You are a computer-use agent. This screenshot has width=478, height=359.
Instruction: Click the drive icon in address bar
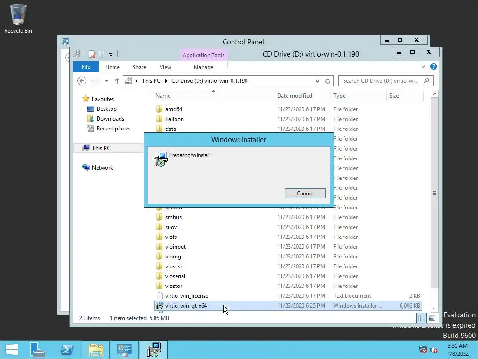pyautogui.click(x=128, y=80)
